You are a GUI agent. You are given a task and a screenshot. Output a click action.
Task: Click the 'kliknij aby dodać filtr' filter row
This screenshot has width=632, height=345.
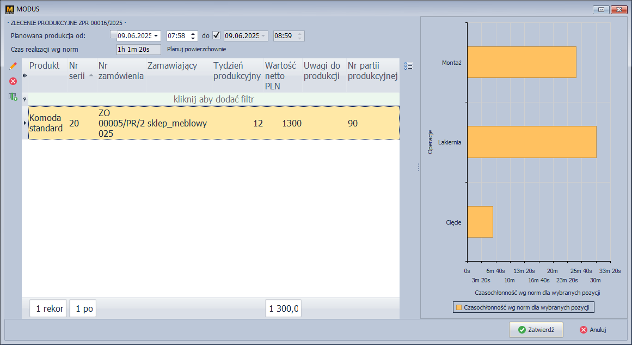pos(213,99)
